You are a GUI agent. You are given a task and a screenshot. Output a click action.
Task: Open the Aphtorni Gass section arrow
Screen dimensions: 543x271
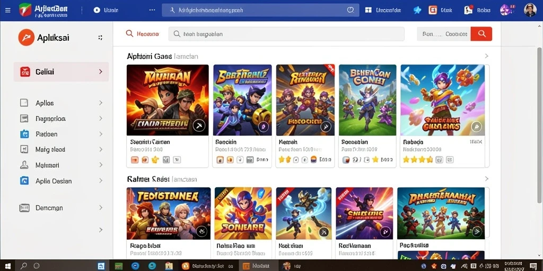487,56
